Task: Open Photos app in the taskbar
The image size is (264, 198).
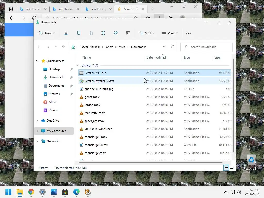Action: (54, 192)
